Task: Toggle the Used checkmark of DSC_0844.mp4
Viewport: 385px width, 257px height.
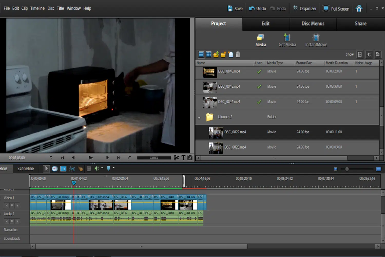Action: [259, 102]
